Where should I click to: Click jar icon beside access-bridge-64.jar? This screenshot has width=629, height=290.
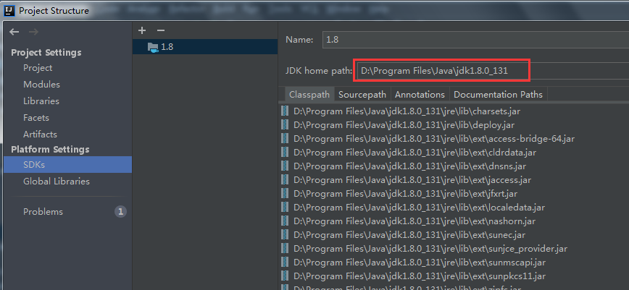[285, 139]
